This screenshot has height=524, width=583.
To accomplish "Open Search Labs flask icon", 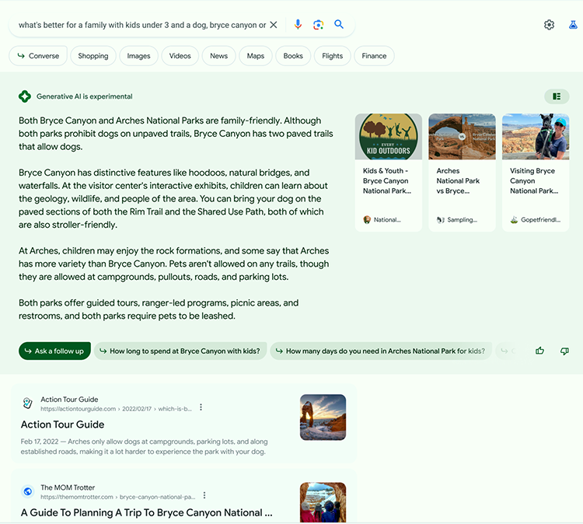I will [573, 25].
